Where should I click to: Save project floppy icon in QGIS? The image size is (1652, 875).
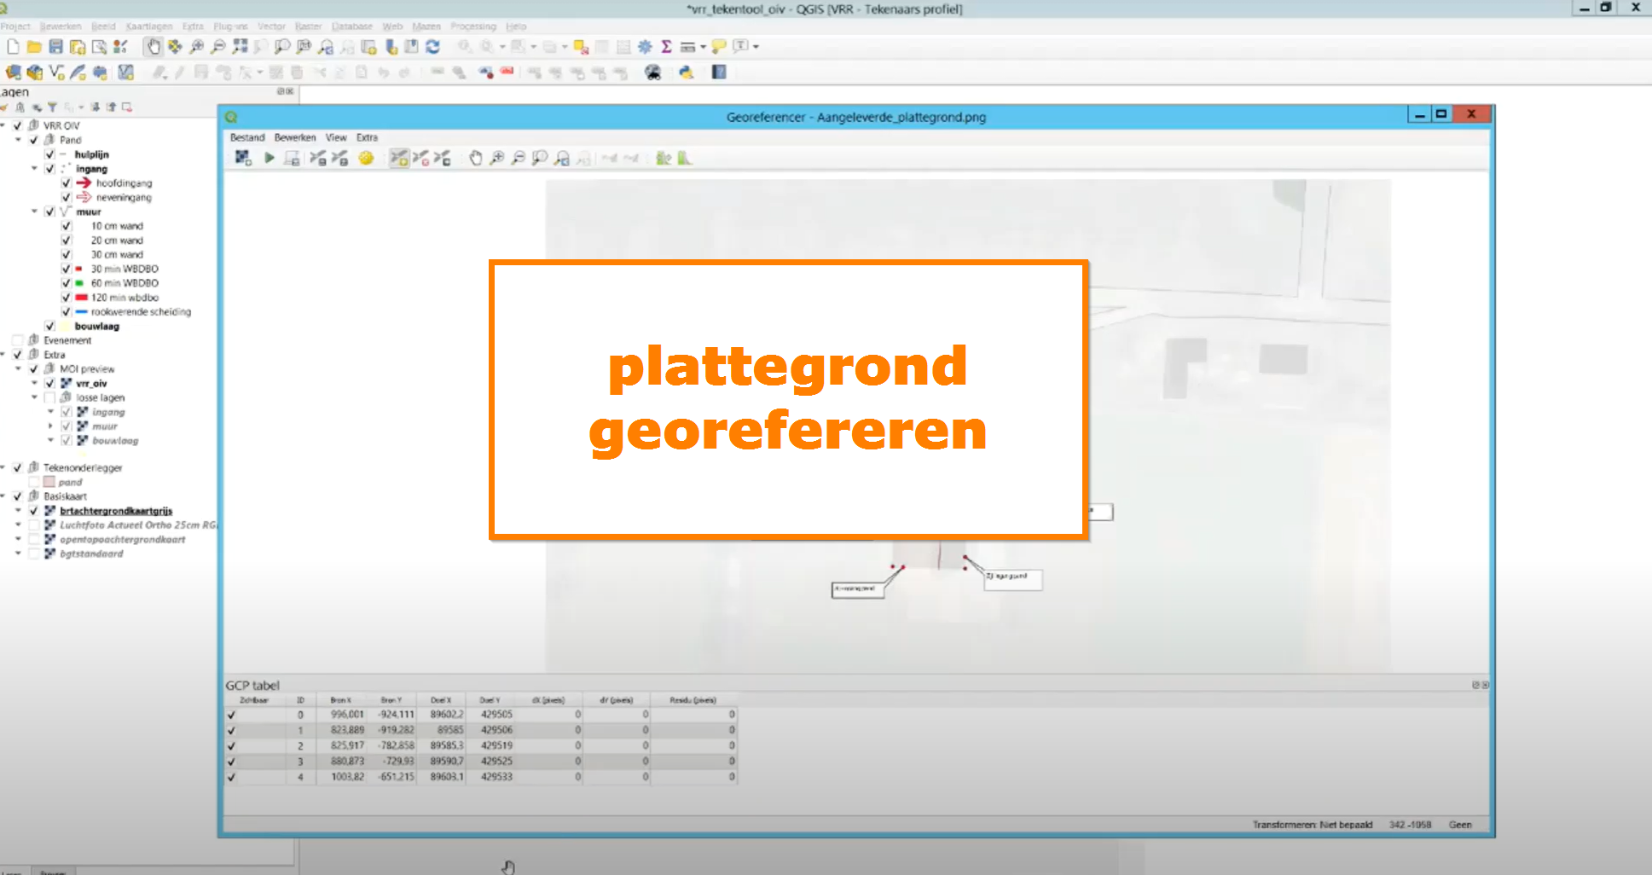tap(55, 47)
